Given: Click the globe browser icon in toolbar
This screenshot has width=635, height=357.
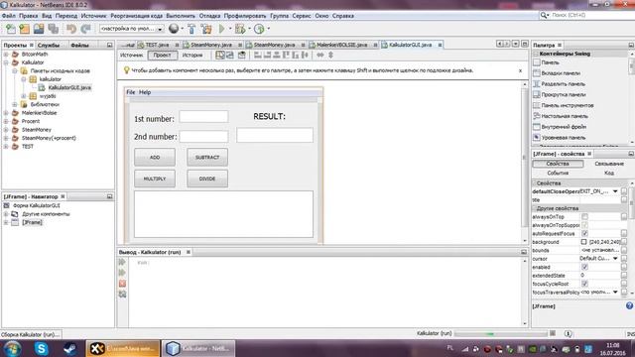Looking at the screenshot, I should point(174,29).
